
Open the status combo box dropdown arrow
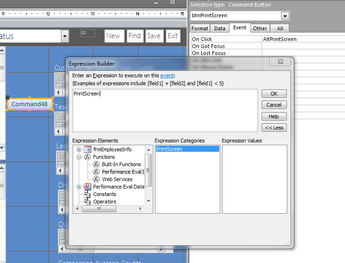[x=65, y=36]
